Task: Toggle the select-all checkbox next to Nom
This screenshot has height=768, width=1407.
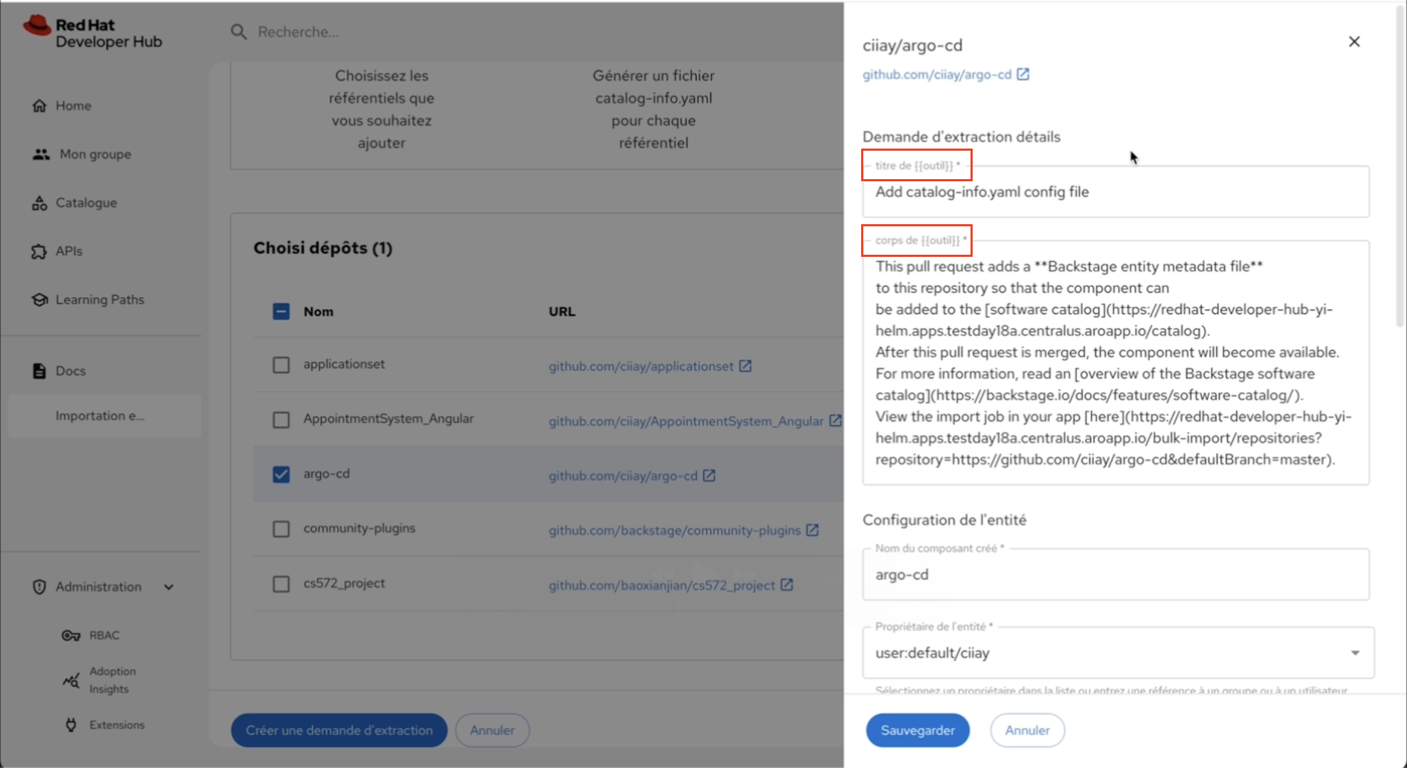Action: coord(281,312)
